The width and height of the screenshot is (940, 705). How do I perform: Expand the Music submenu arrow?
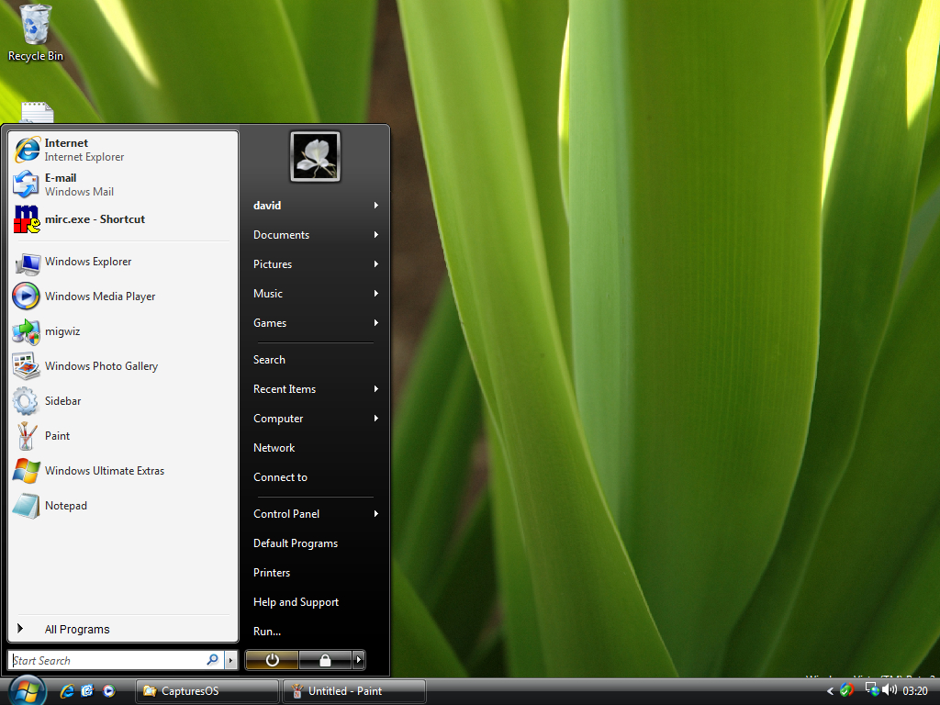tap(375, 294)
